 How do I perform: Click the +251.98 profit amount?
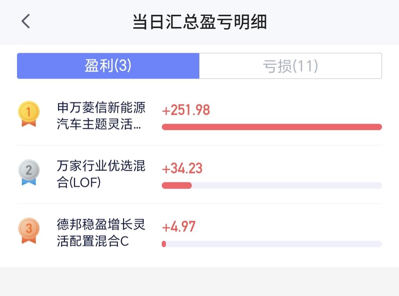(x=186, y=110)
